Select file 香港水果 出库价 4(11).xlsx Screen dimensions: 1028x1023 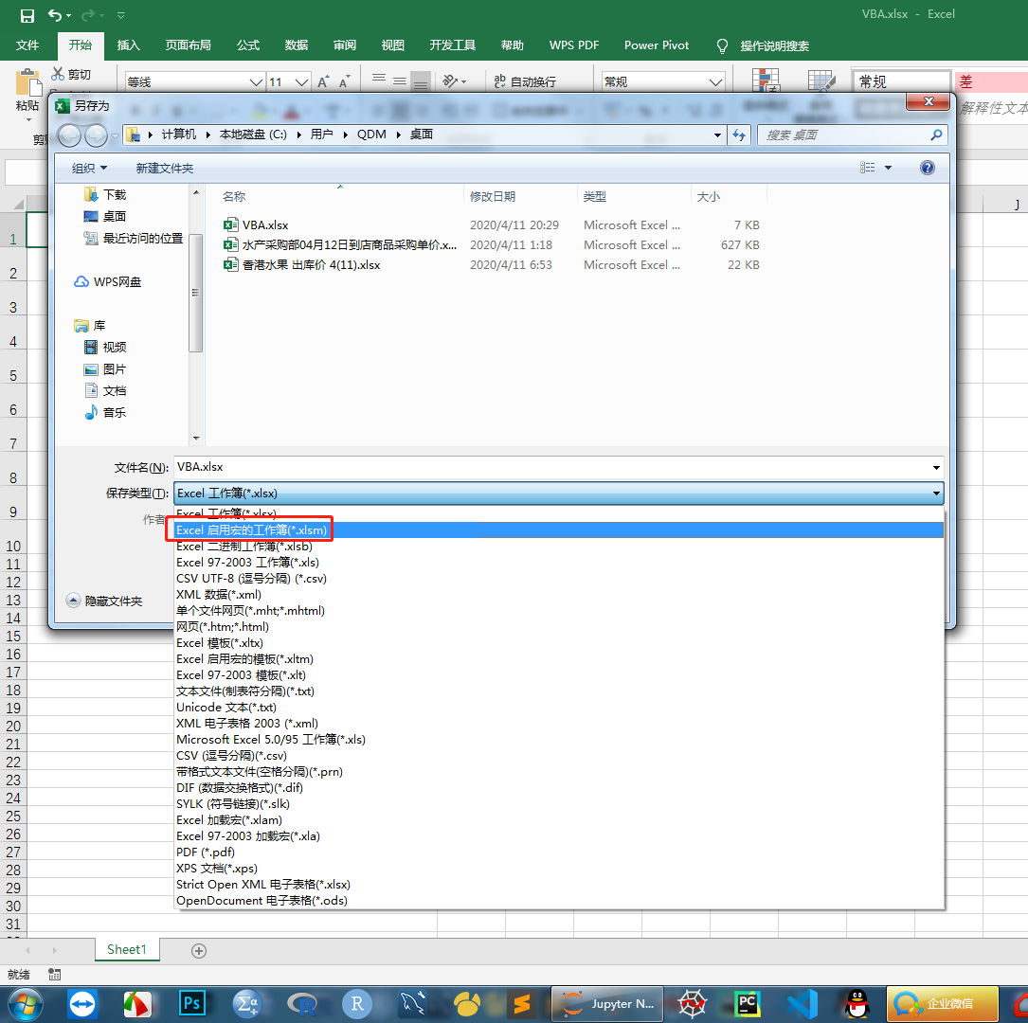coord(301,265)
